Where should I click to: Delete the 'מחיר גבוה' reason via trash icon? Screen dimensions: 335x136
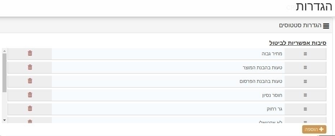(x=30, y=53)
